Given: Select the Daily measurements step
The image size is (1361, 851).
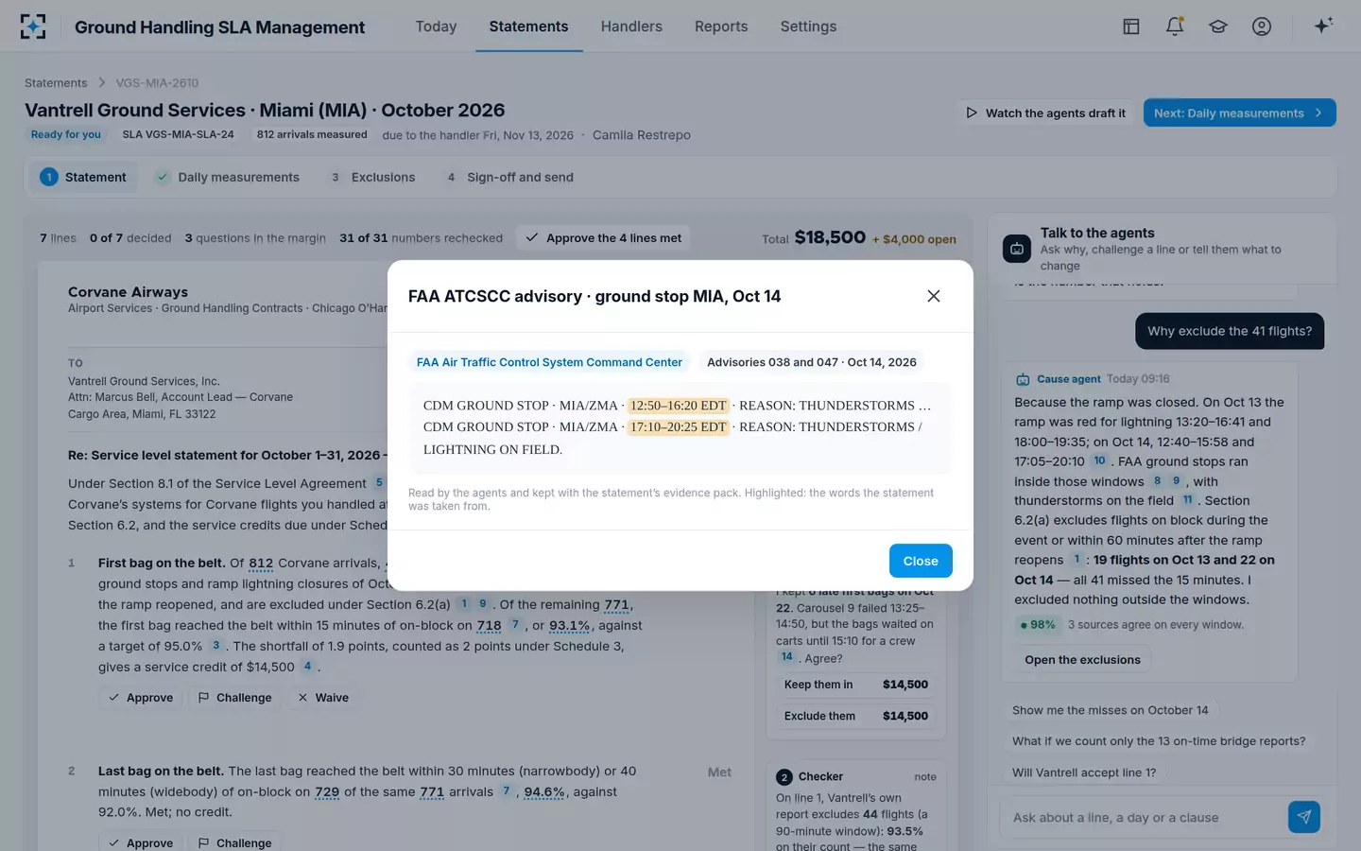Looking at the screenshot, I should tap(228, 177).
